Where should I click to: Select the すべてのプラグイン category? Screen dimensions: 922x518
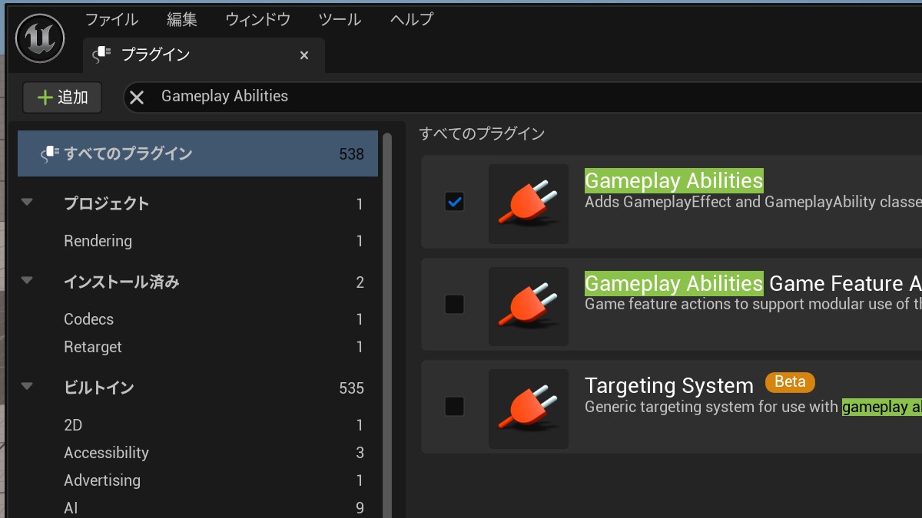click(x=198, y=153)
